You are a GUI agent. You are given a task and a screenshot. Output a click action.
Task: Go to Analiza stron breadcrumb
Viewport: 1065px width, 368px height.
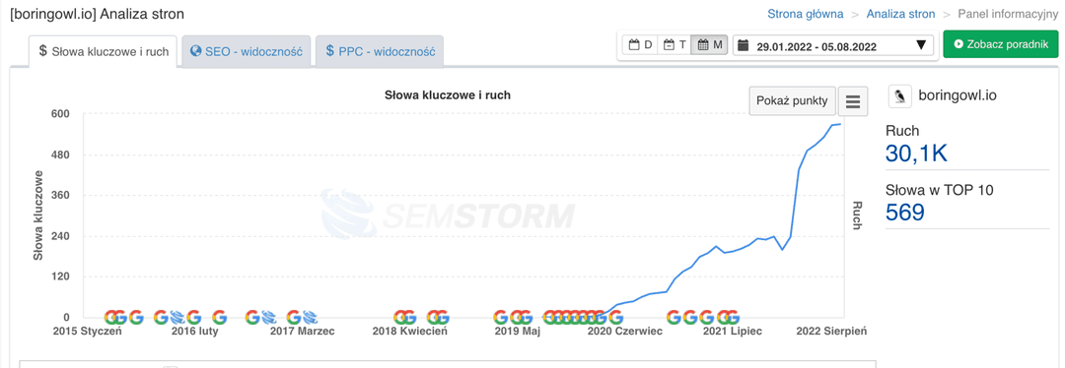tap(900, 14)
